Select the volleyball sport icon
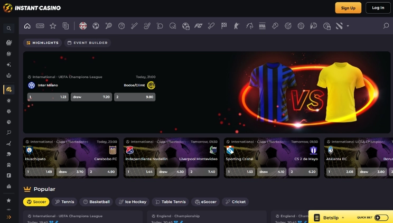Image resolution: width=393 pixels, height=223 pixels. click(x=301, y=26)
